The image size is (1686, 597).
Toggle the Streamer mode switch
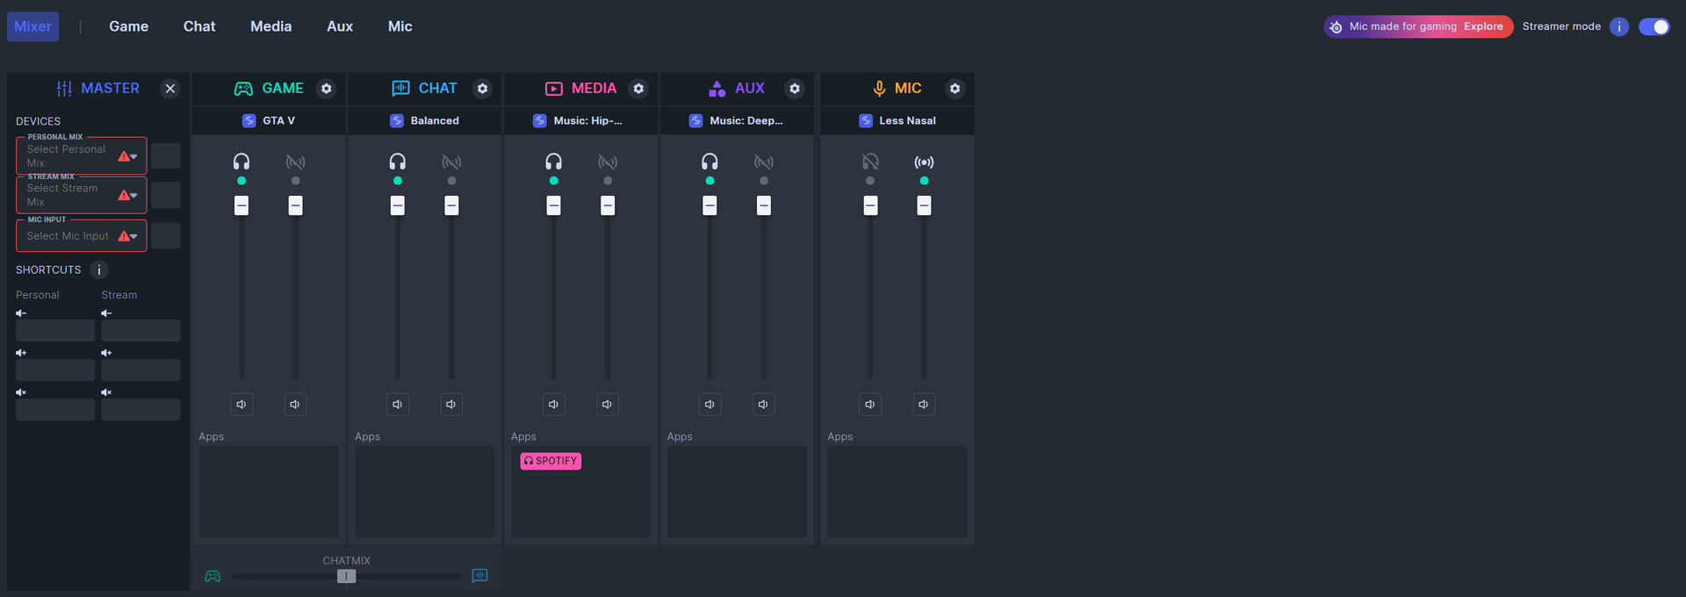coord(1654,27)
